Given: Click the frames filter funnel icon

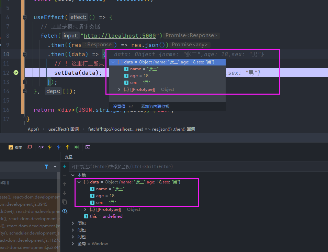Looking at the screenshot, I should pyautogui.click(x=46, y=167).
